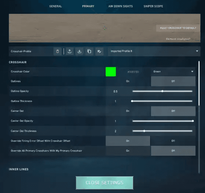Click Reset Crosshair To Default button
Image resolution: width=205 pixels, height=193 pixels.
(x=178, y=28)
